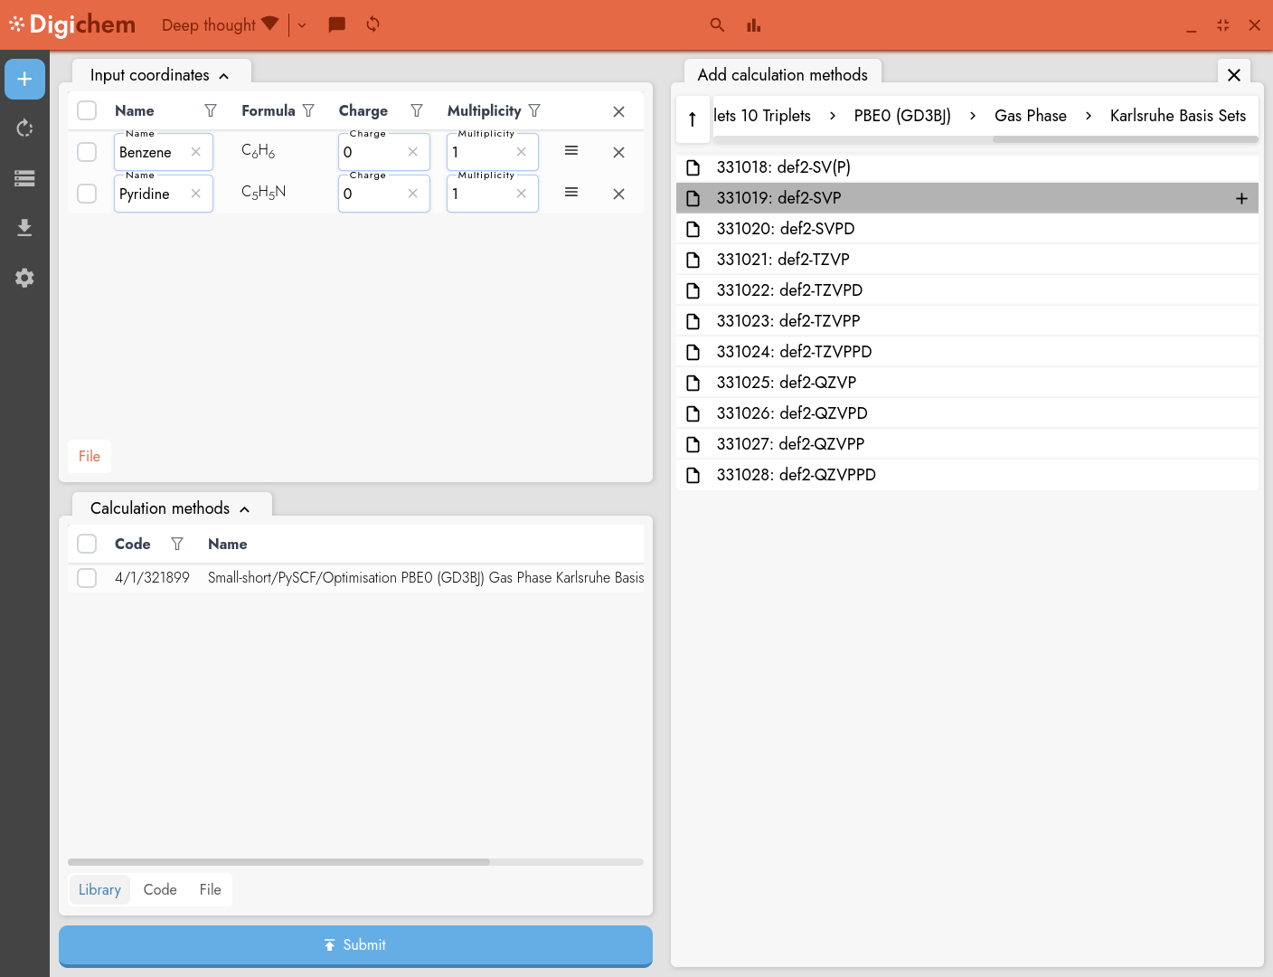Viewport: 1273px width, 977px height.
Task: Open search using the magnifier icon
Action: 717,25
